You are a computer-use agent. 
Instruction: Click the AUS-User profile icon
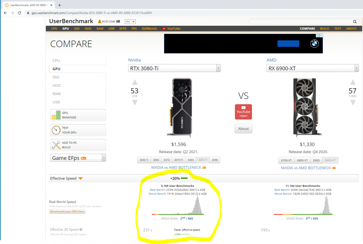[99, 21]
